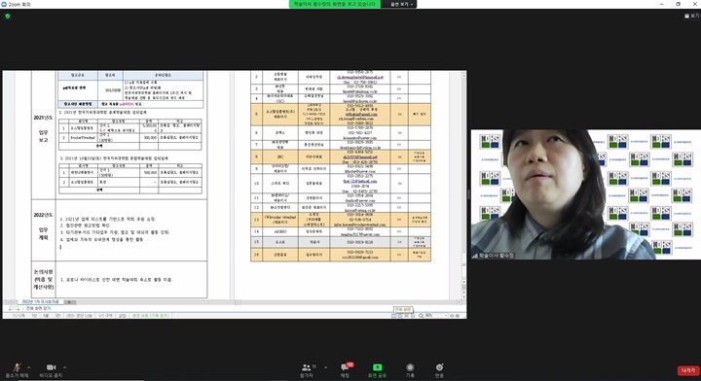Click the green encryption shield icon

tap(7, 17)
